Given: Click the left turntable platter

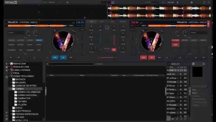Looking at the screenshot, I should (63, 41).
